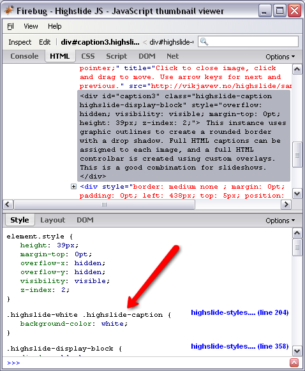The width and height of the screenshot is (305, 371).
Task: Select div#caption3 breadcrumb path item
Action: pos(100,42)
